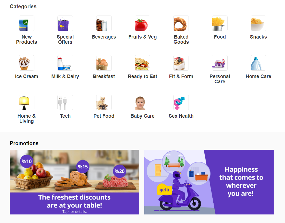The image size is (285, 223).
Task: Click the Tech label link
Action: click(x=65, y=116)
